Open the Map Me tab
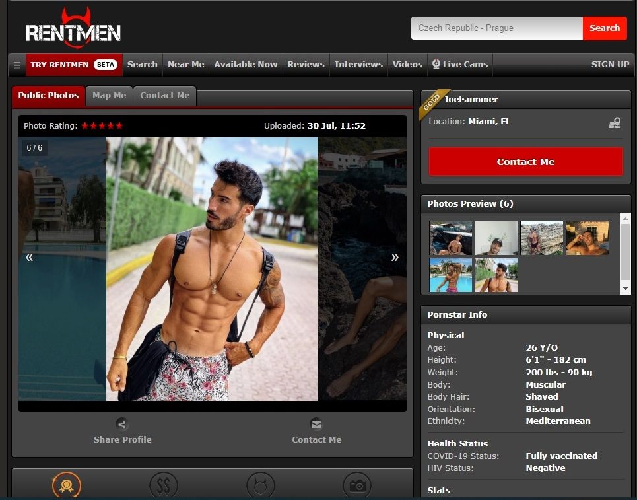637x500 pixels. 110,96
